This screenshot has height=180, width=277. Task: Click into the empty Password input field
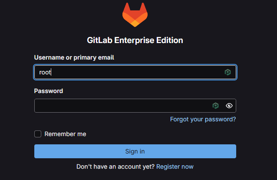pos(122,106)
